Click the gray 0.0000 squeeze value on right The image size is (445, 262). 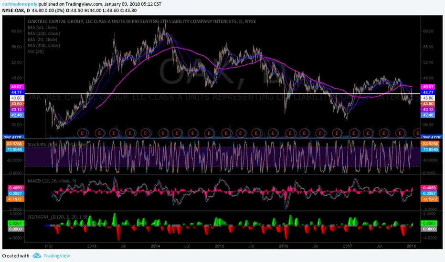click(429, 229)
